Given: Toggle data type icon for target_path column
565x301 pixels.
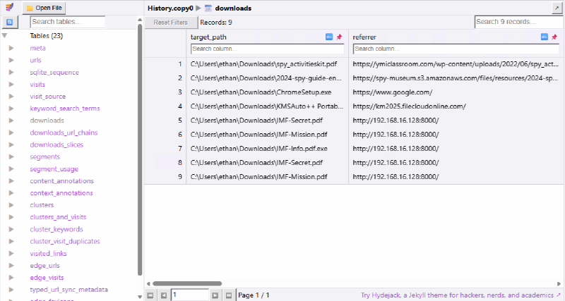Looking at the screenshot, I should (x=329, y=37).
